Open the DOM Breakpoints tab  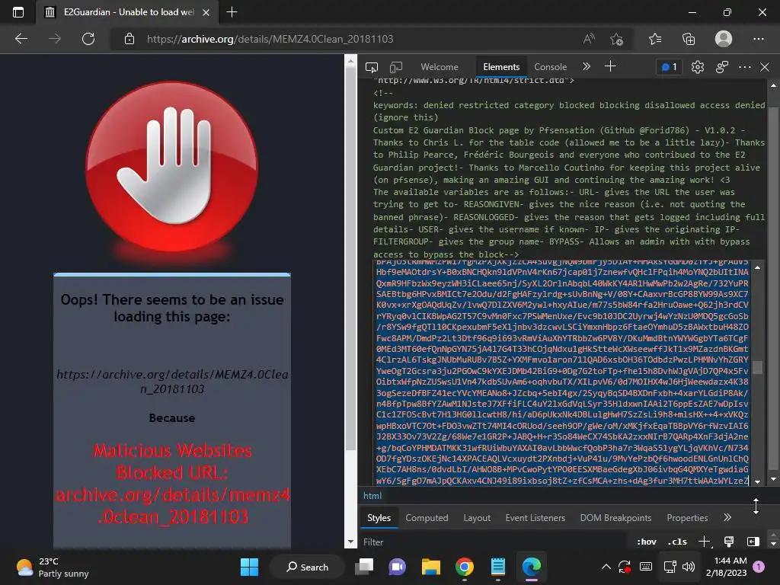(x=615, y=518)
